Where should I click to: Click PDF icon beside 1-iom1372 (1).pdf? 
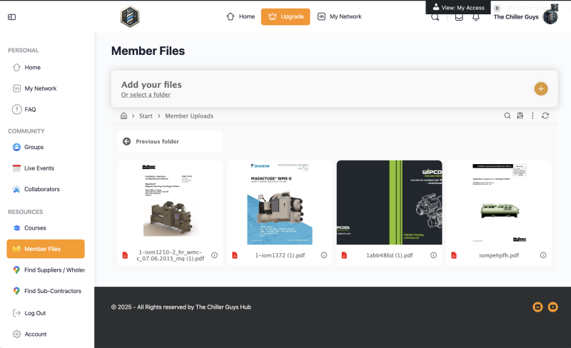click(235, 255)
